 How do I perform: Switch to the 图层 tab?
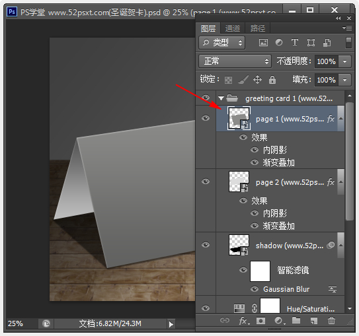[x=208, y=28]
